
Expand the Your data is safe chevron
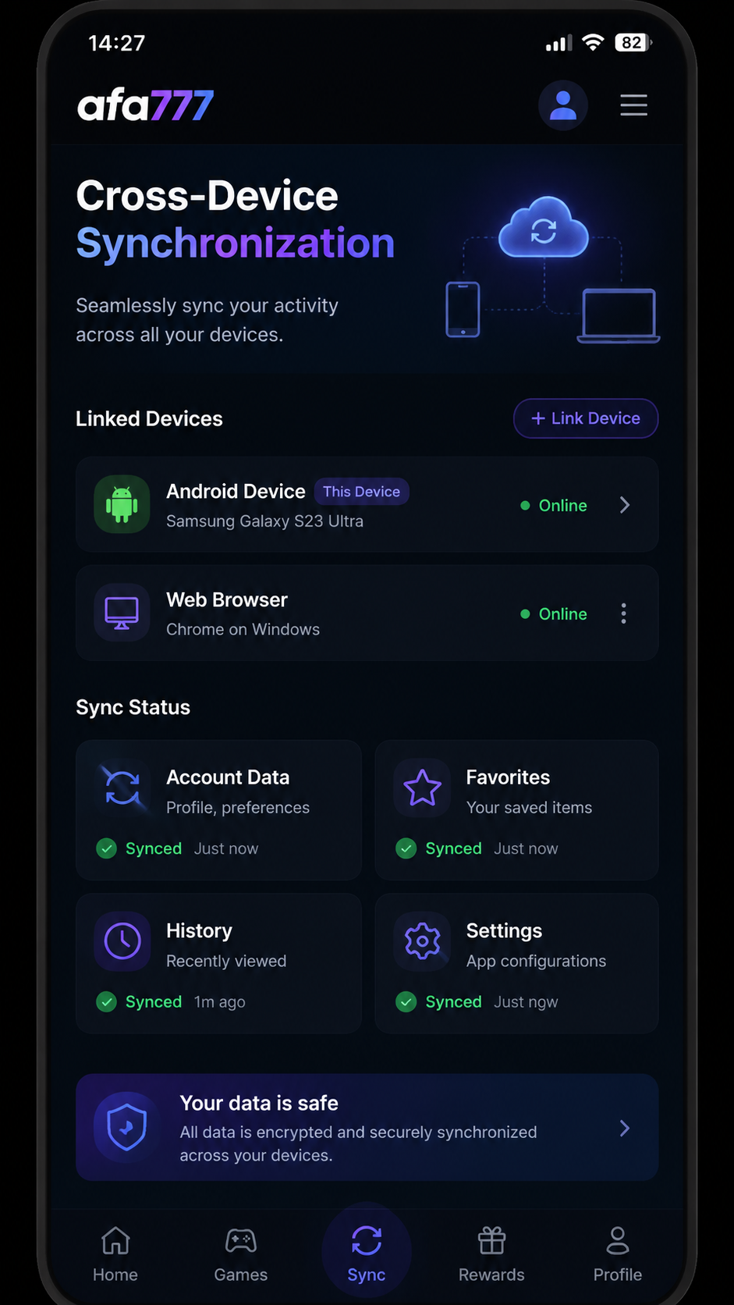coord(624,1128)
